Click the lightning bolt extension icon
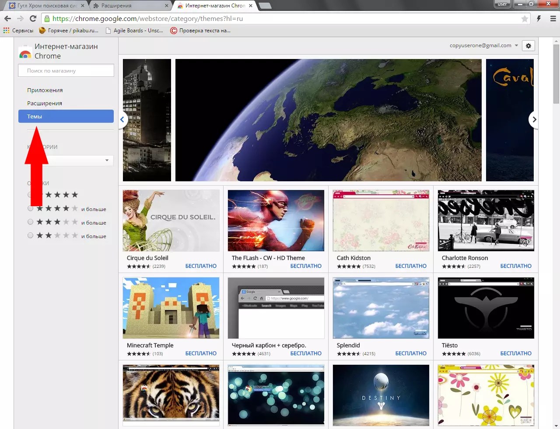This screenshot has width=560, height=429. [x=539, y=18]
